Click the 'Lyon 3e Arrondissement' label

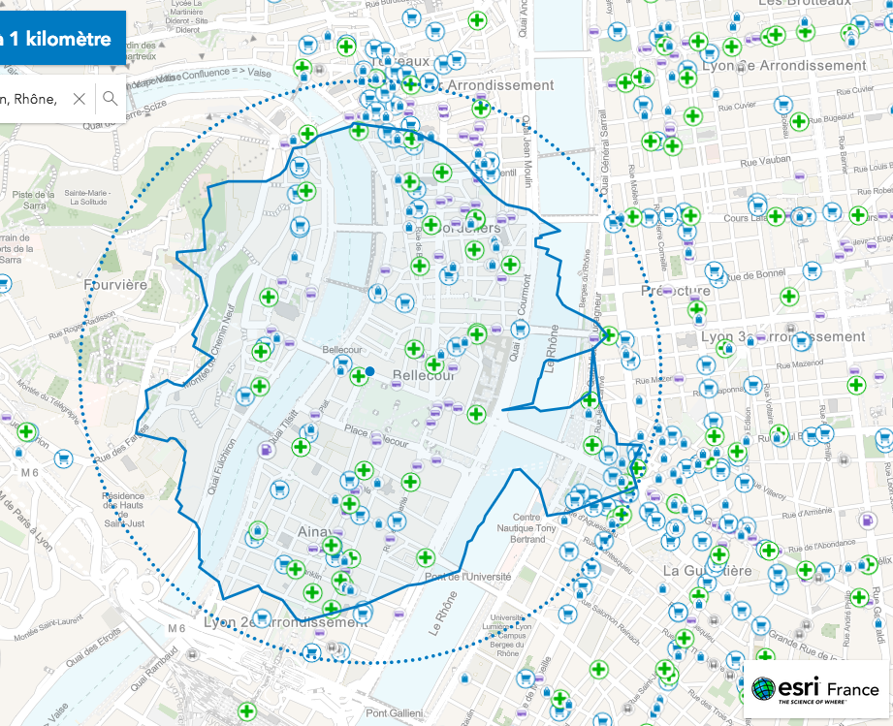pyautogui.click(x=783, y=336)
